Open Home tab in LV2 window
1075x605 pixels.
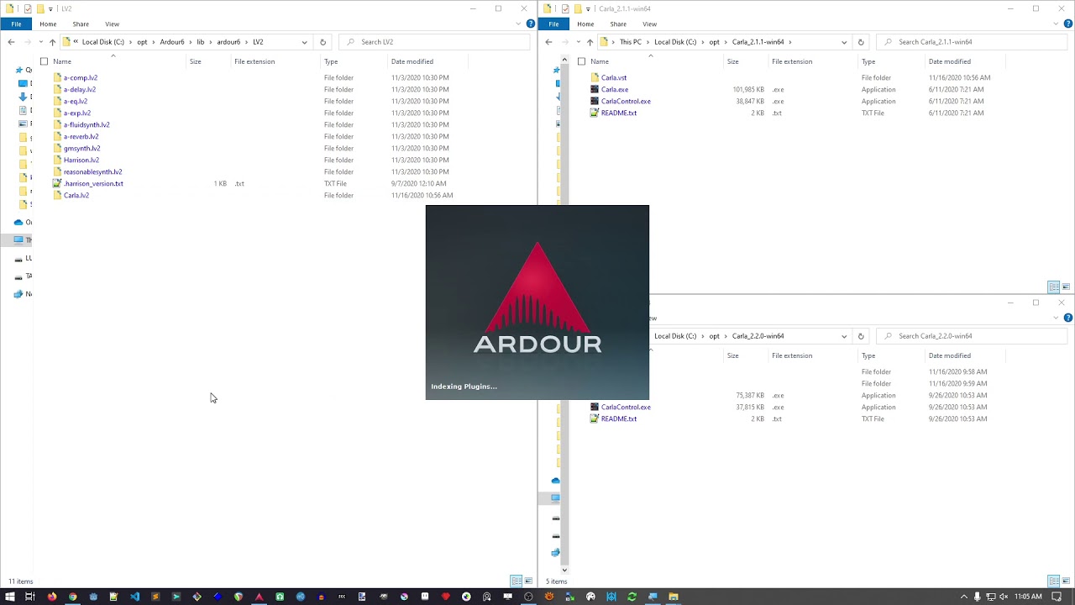(x=48, y=24)
